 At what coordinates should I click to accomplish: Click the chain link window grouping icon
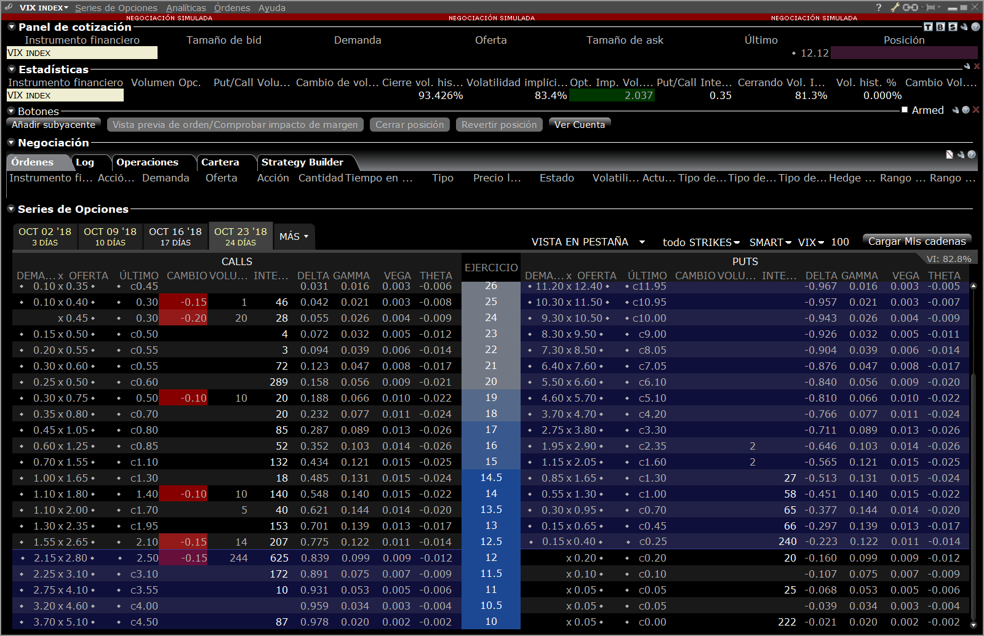click(911, 7)
